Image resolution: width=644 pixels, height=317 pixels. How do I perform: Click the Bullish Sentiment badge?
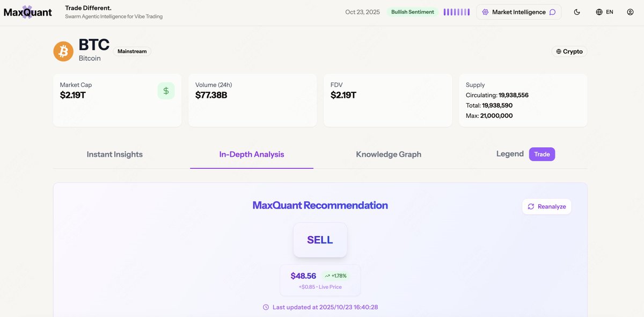pos(413,12)
